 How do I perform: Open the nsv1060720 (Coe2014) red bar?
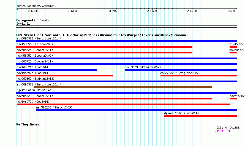(123, 104)
